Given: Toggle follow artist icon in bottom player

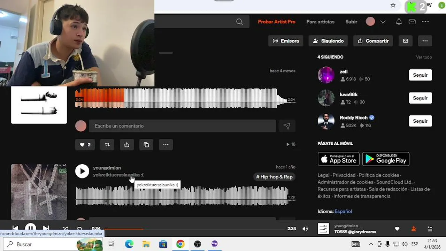Looking at the screenshot, I should pos(414,229).
